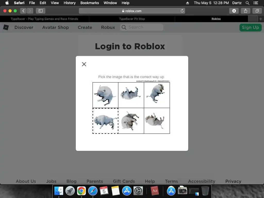
Task: Go forward with Safari's forward arrow
Action: coord(30,11)
